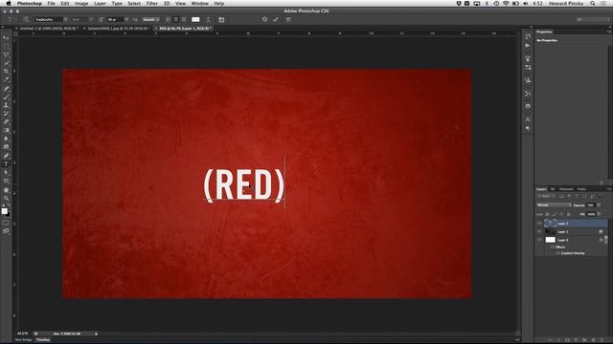Toggle Gradient Overlay effect visibility
This screenshot has height=344, width=613.
pyautogui.click(x=557, y=253)
